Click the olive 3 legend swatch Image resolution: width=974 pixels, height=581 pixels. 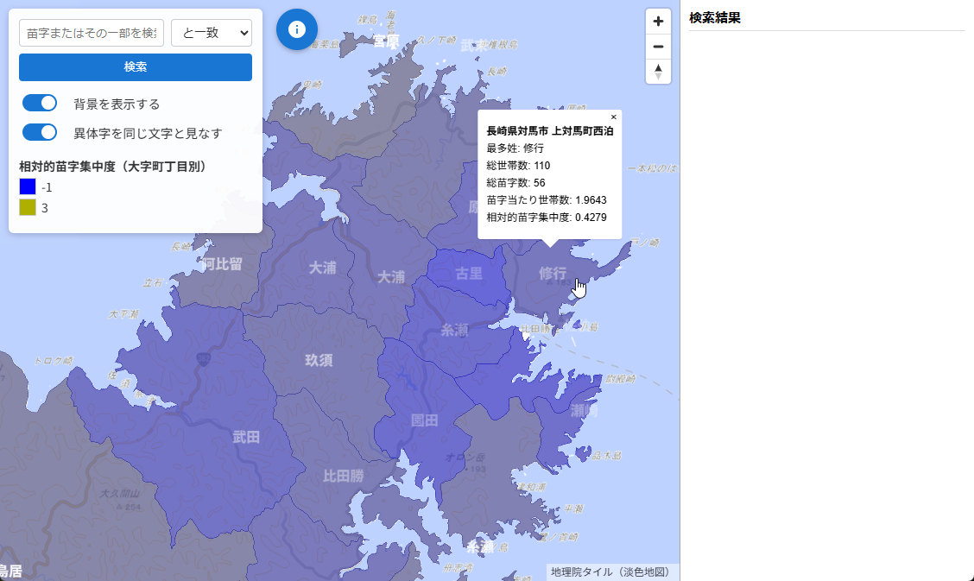(28, 207)
